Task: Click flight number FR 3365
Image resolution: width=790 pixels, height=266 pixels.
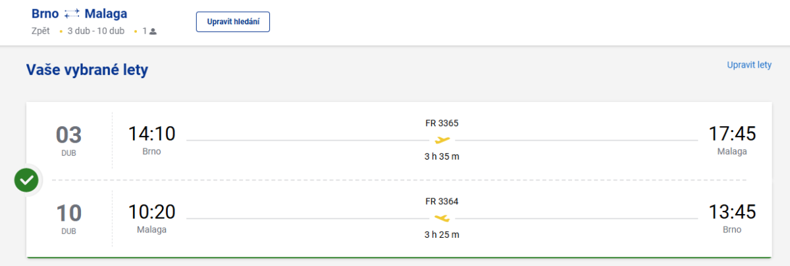Action: pyautogui.click(x=442, y=123)
